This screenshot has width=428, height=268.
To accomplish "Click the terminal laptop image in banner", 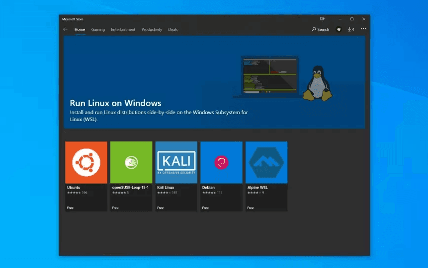I will (x=269, y=76).
